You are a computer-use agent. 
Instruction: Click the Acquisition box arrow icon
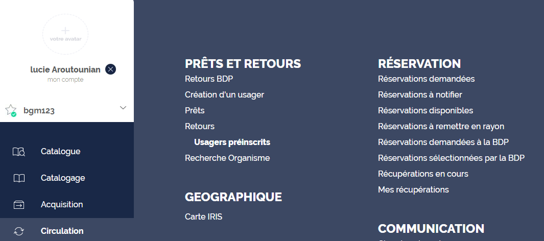pos(19,205)
